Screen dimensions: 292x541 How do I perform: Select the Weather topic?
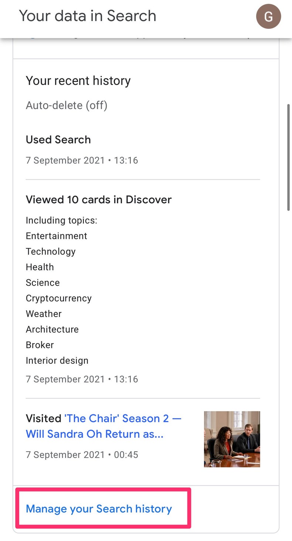(x=43, y=314)
